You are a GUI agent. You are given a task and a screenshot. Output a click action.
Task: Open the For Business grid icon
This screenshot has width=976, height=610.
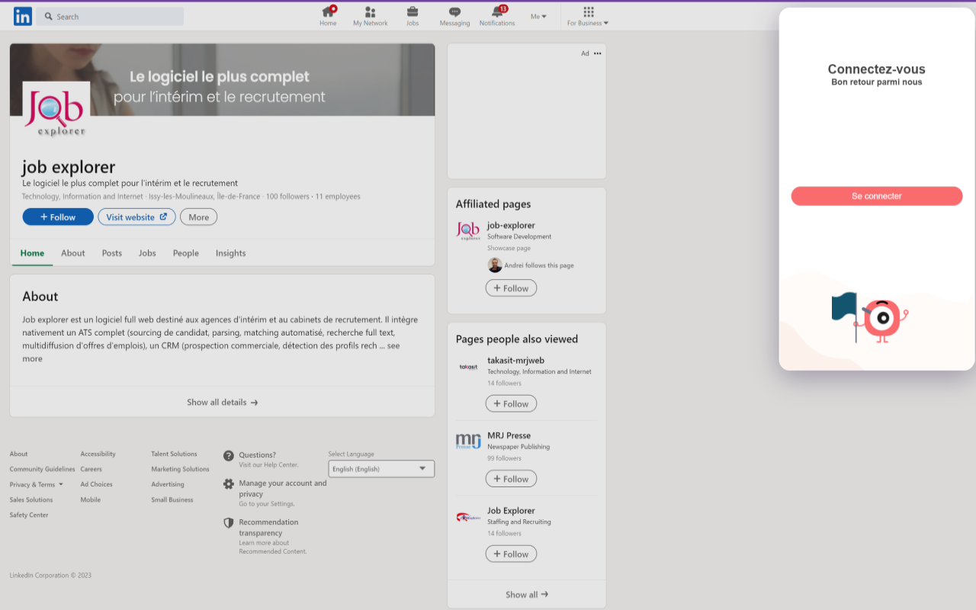pyautogui.click(x=588, y=12)
